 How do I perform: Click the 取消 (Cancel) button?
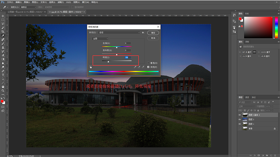[x=153, y=38]
